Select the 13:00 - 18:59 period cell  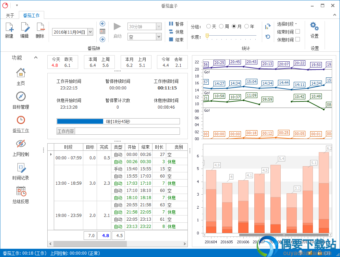pos(69,183)
